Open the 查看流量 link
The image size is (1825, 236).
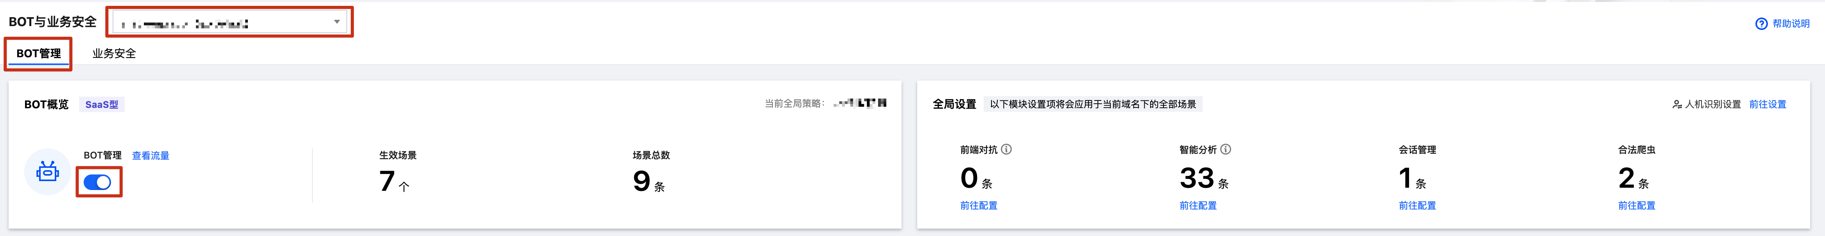(150, 155)
